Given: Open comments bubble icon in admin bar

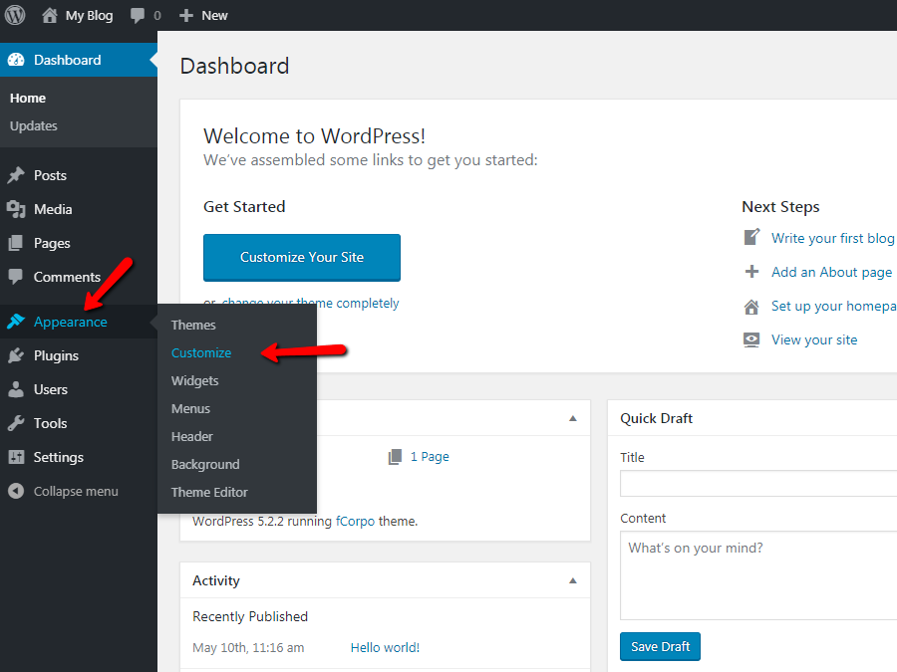Looking at the screenshot, I should (138, 15).
